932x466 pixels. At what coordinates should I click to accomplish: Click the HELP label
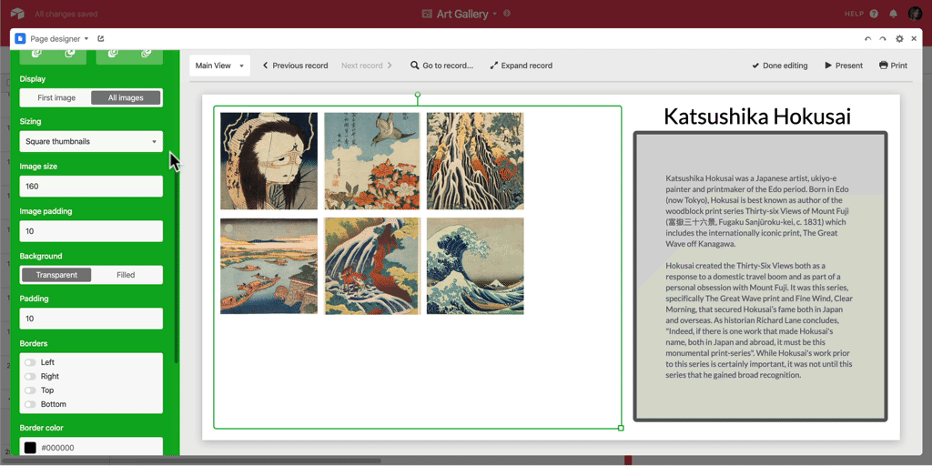(855, 14)
